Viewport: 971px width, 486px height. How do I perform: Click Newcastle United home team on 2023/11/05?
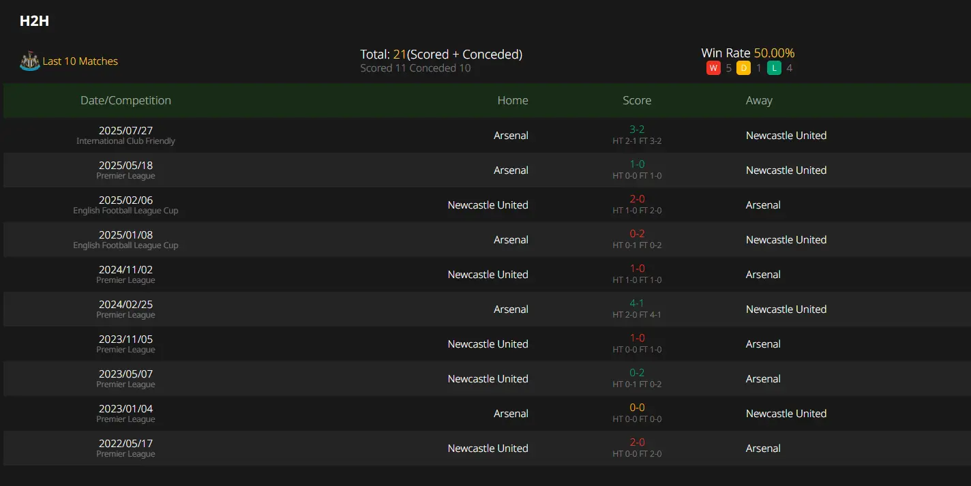point(488,344)
